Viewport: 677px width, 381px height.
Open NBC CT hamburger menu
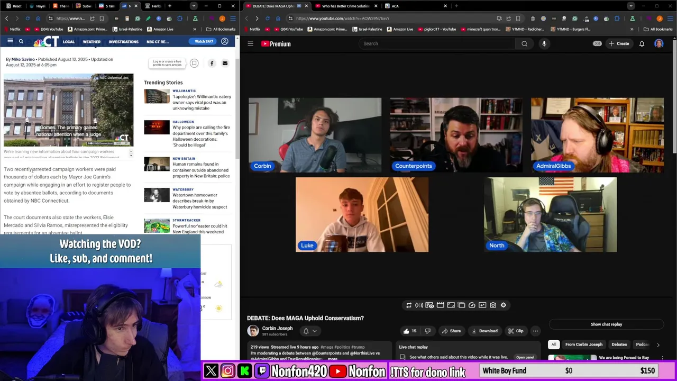(10, 41)
